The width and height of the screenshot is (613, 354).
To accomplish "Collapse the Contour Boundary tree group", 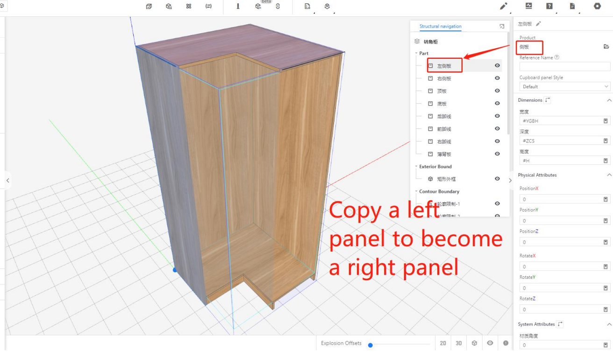I will 416,191.
